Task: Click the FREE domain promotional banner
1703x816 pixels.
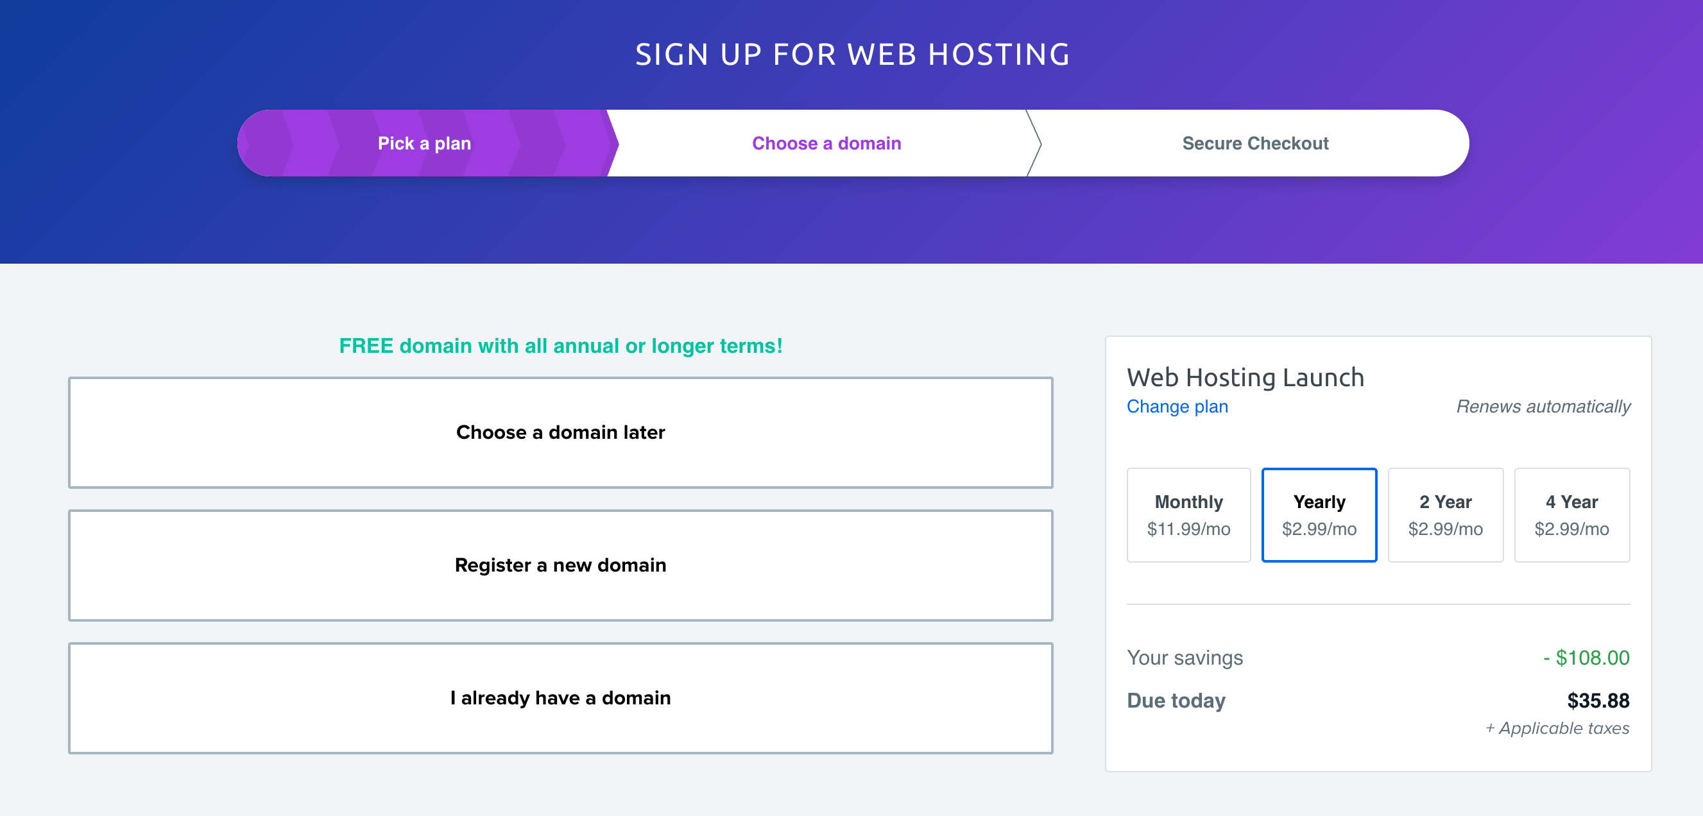Action: point(561,345)
